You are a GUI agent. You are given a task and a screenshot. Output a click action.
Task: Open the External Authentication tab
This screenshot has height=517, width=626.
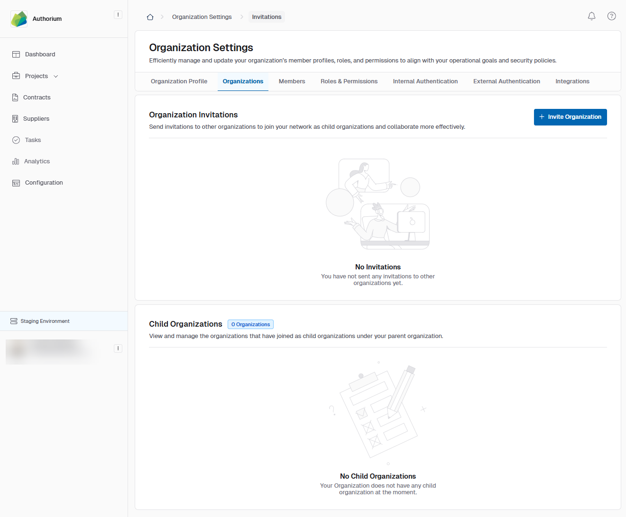[x=506, y=81]
